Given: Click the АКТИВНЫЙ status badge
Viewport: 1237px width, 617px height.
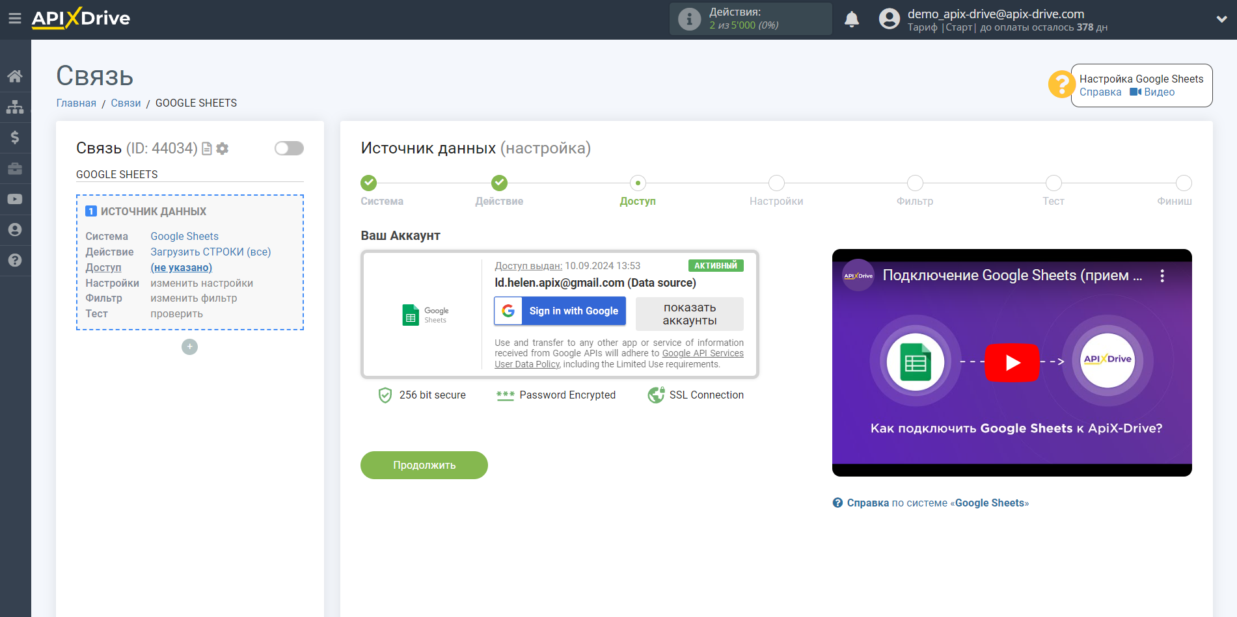Looking at the screenshot, I should (x=716, y=265).
